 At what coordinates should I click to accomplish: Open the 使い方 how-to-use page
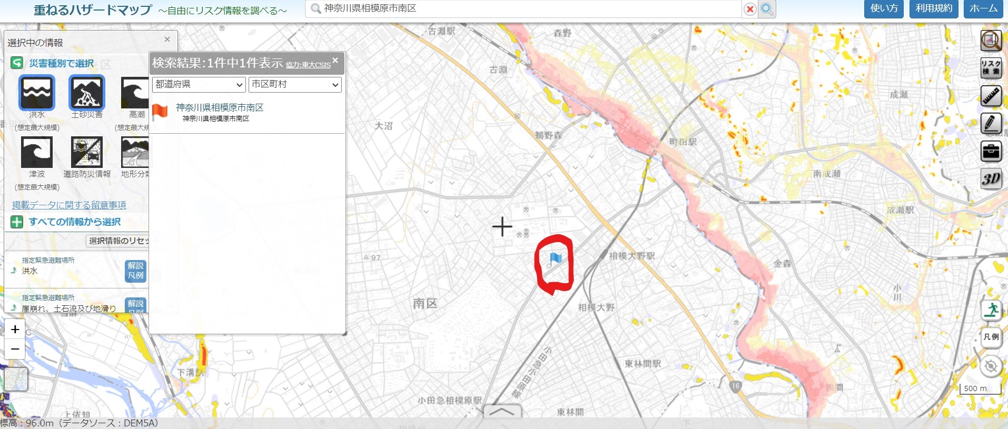tap(884, 8)
